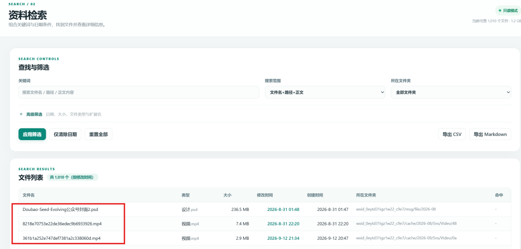
Task: Click size value 236.5 MB
Action: click(x=240, y=210)
